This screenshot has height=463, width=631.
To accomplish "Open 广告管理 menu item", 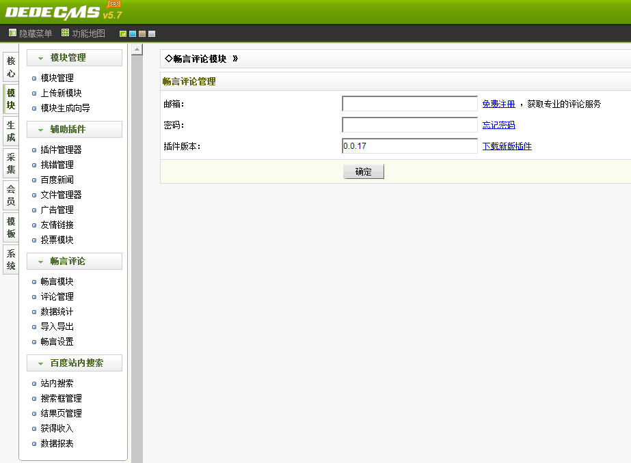I will coord(57,210).
